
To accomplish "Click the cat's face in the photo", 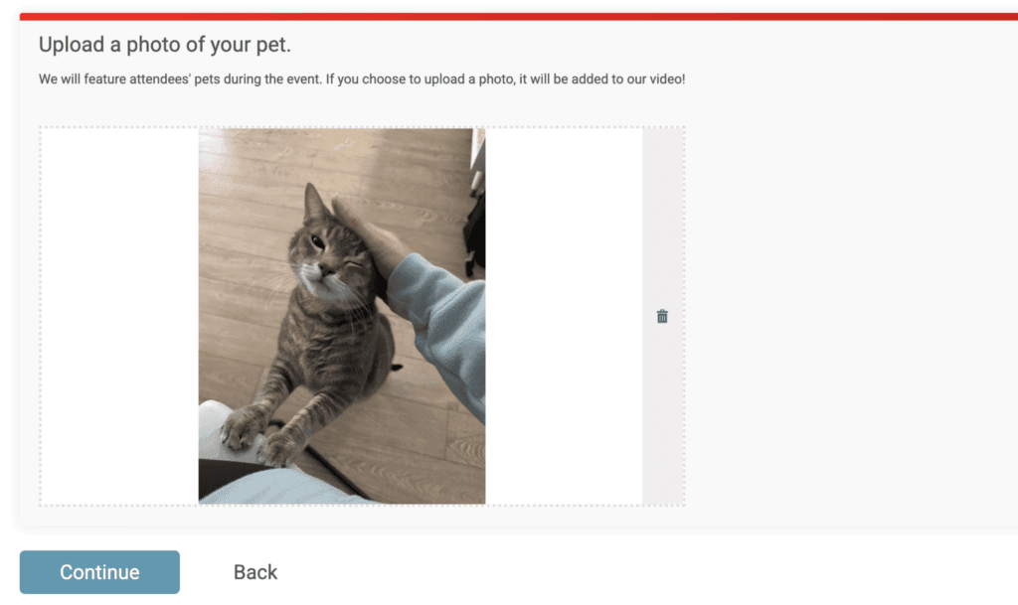I will coord(326,258).
